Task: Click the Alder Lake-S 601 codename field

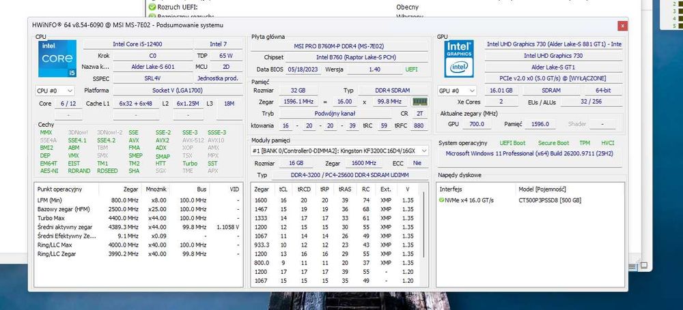Action: tap(153, 67)
